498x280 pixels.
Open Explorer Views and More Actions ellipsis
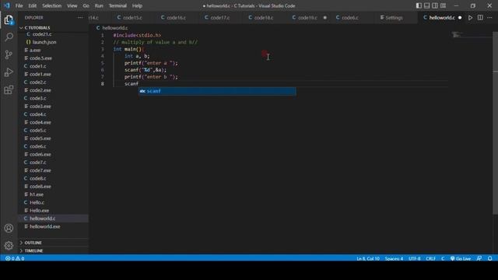[x=80, y=18]
